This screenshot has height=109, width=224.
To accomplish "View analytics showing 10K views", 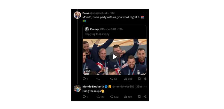I will click(x=128, y=97).
